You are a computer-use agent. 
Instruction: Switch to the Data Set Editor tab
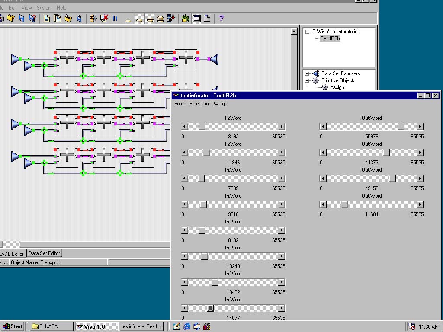44,253
